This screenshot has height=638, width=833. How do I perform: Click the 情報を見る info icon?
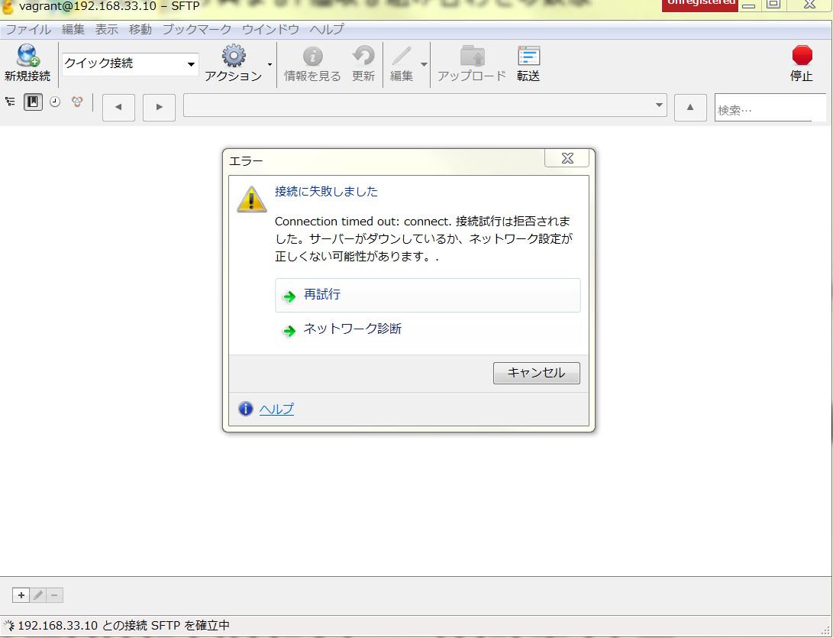click(312, 57)
